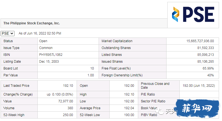Screen dimensions: 222x121
Task: Click the As of Jun 16, 2022 timestamp
Action: click(x=40, y=33)
